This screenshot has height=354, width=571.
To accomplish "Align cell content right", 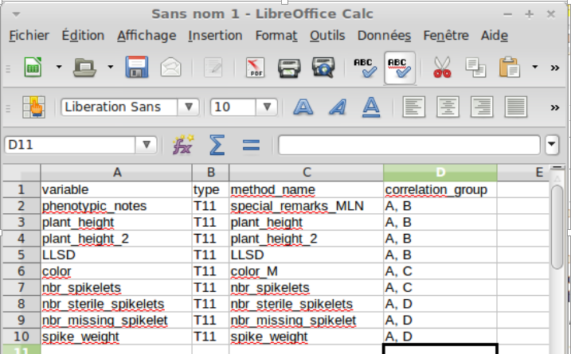I will click(482, 107).
